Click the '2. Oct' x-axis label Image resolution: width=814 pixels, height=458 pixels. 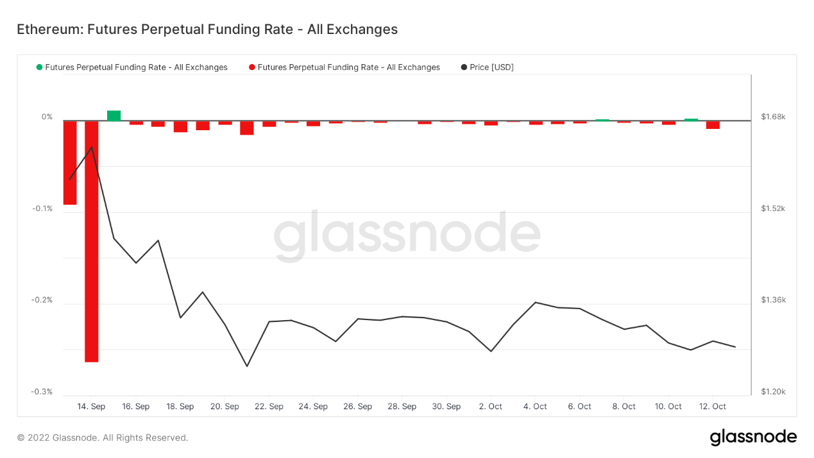point(490,407)
